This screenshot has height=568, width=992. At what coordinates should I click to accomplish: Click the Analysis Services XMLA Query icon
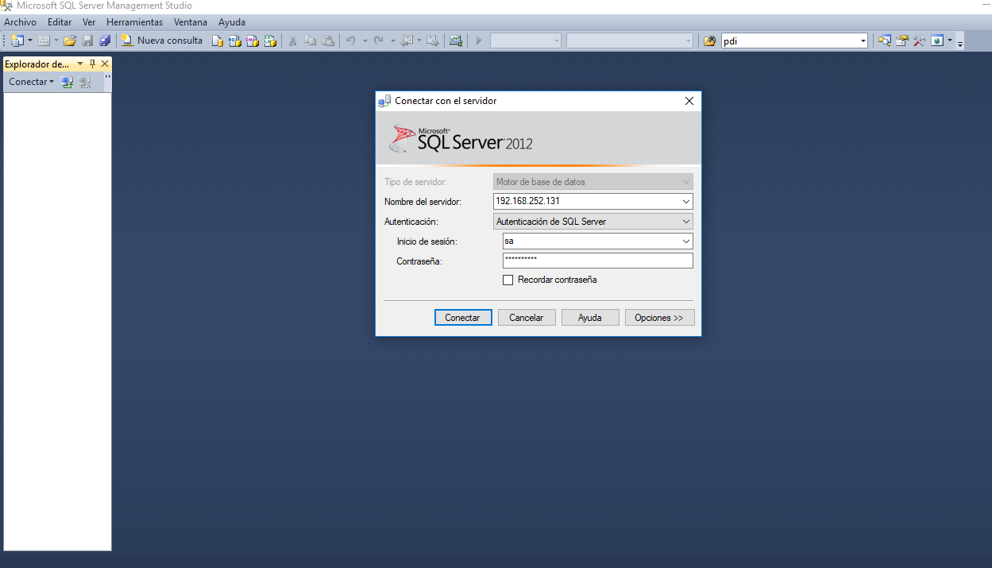[x=269, y=40]
